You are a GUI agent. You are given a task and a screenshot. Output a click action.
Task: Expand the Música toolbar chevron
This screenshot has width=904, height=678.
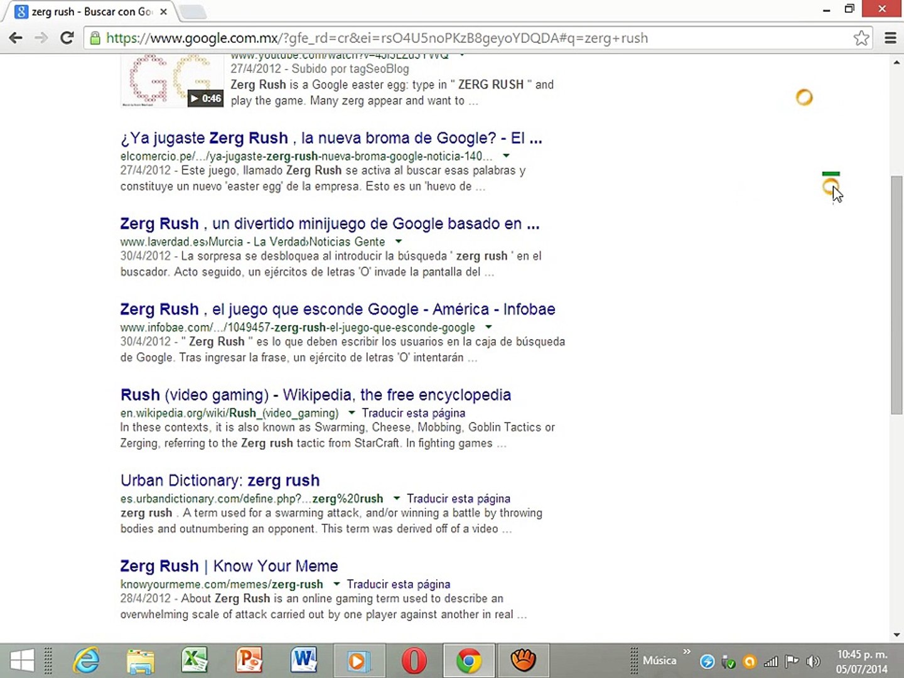pyautogui.click(x=687, y=652)
